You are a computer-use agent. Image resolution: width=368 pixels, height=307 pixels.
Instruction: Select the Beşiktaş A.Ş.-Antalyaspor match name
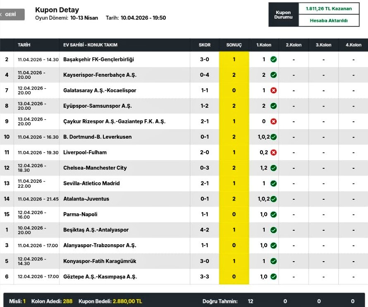(x=96, y=230)
